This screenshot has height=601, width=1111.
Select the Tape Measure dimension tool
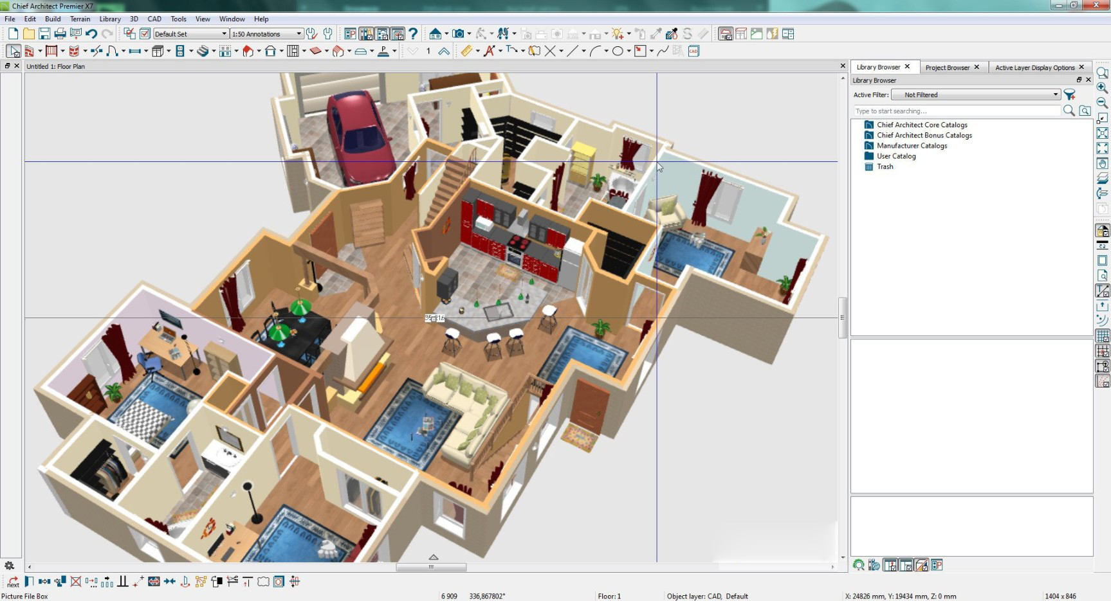tap(466, 51)
